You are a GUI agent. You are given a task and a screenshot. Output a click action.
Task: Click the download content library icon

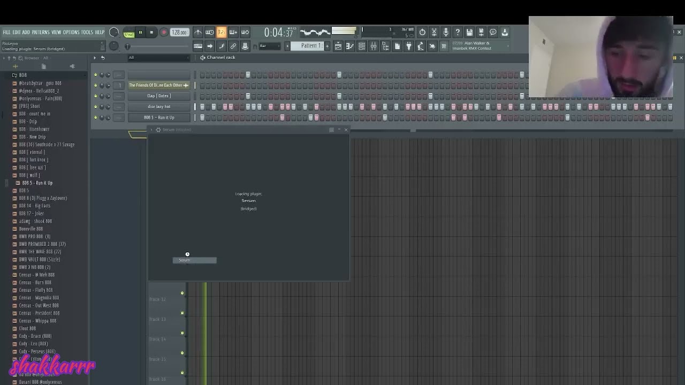pos(505,32)
